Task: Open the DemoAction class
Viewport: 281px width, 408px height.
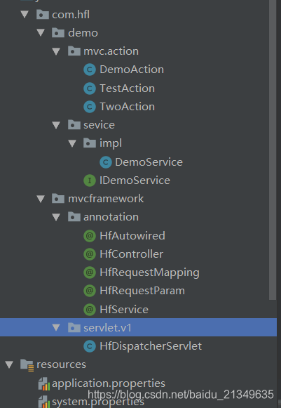Action: click(132, 70)
